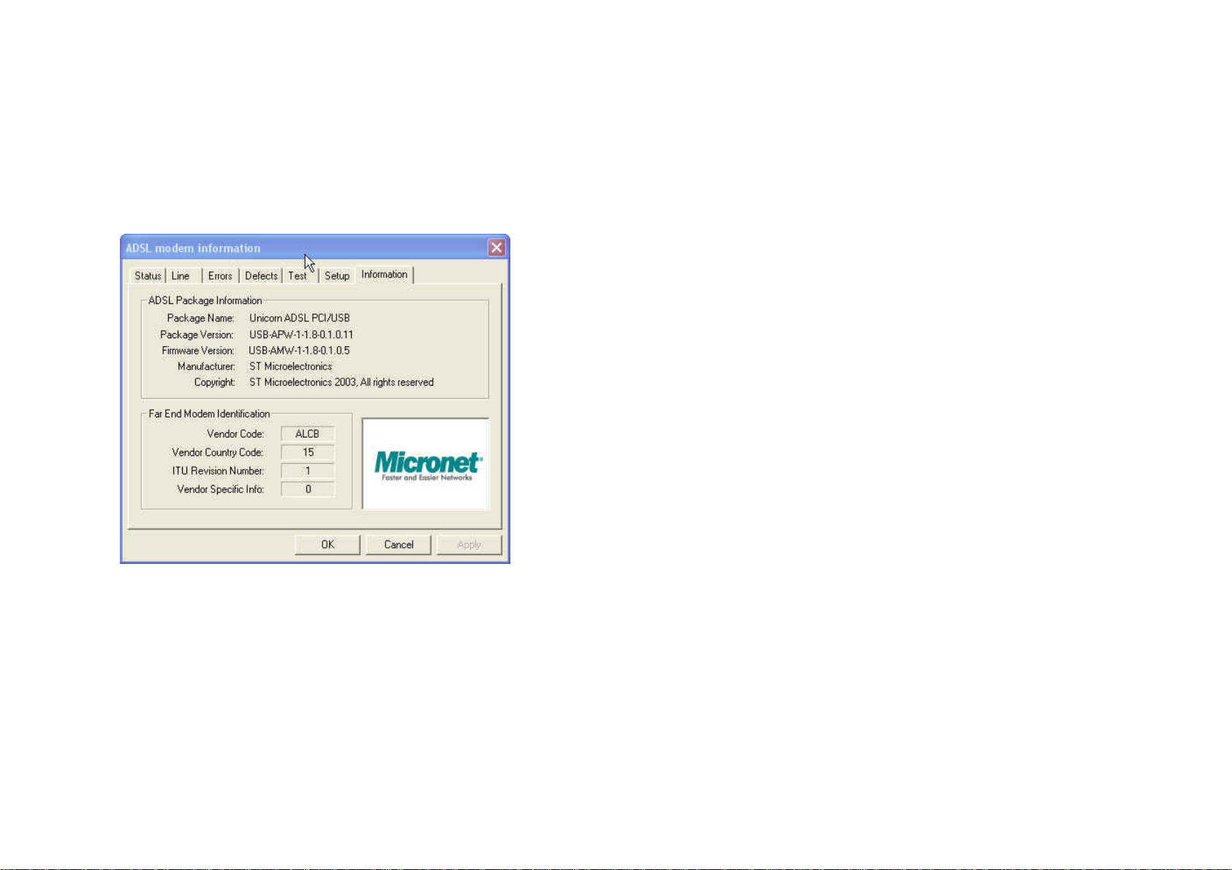1232x870 pixels.
Task: Click package version 'USB-APW-1-1.8-0.1.0.11'
Action: (x=301, y=335)
